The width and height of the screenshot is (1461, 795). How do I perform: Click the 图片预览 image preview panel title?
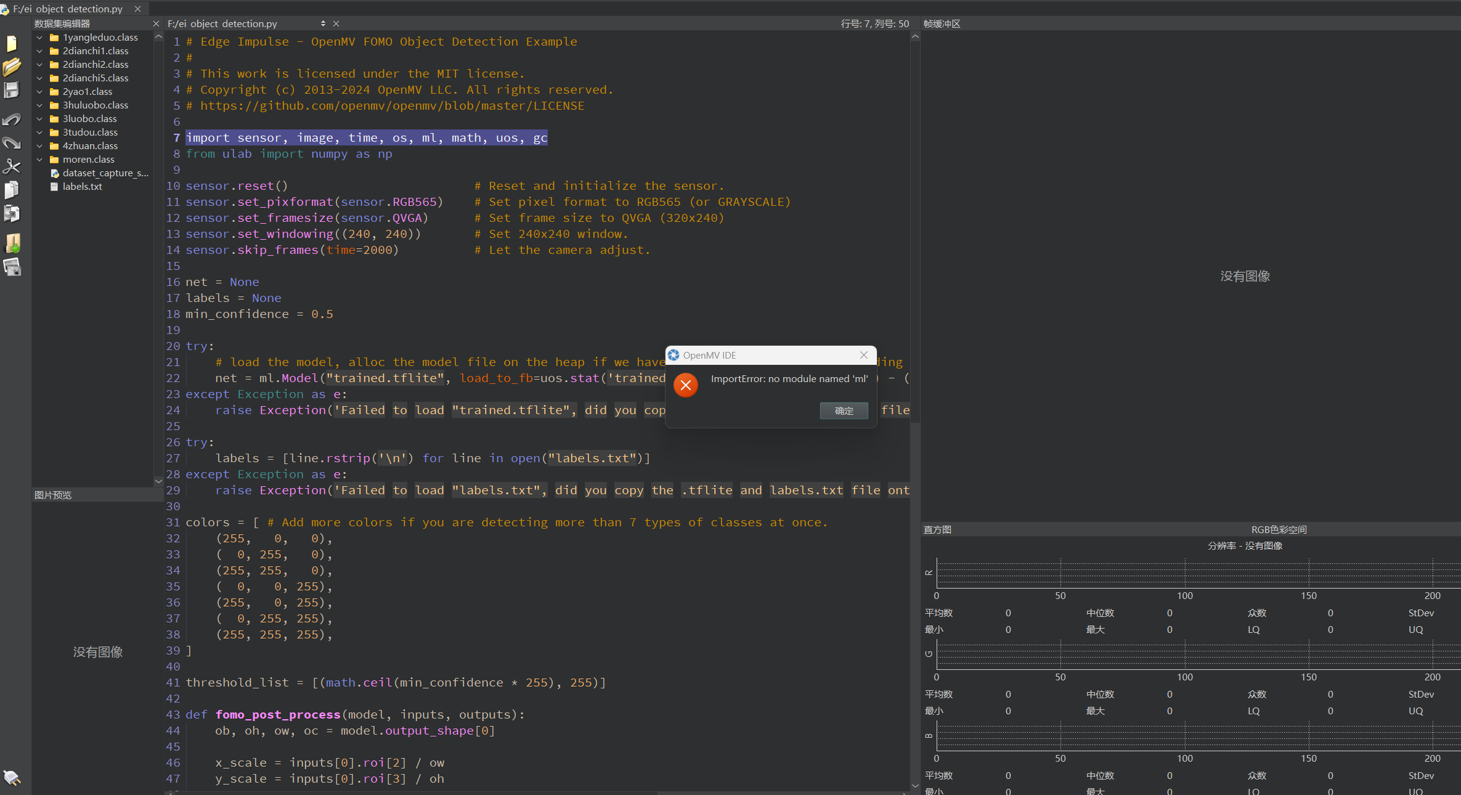click(53, 495)
